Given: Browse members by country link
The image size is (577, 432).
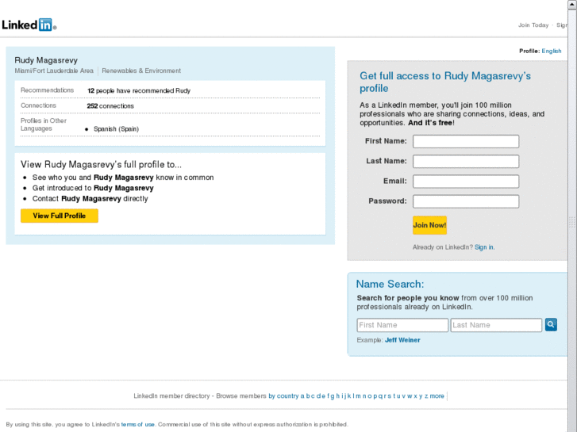Looking at the screenshot, I should [283, 396].
